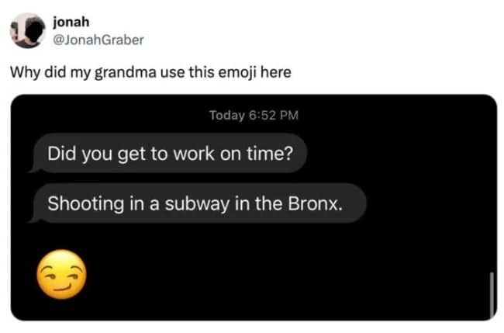The image size is (504, 333).
Task: Click the tweet text about grandma's emoji
Action: [x=150, y=74]
